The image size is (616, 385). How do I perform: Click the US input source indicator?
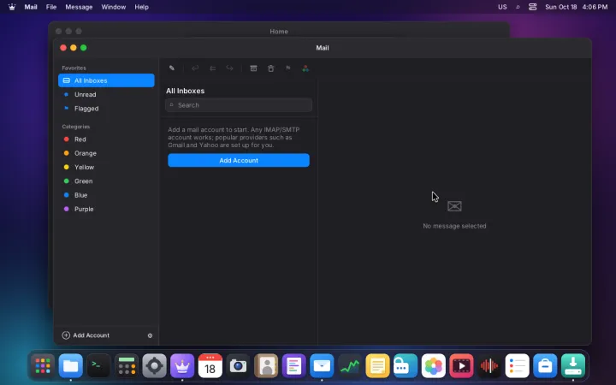pos(502,7)
